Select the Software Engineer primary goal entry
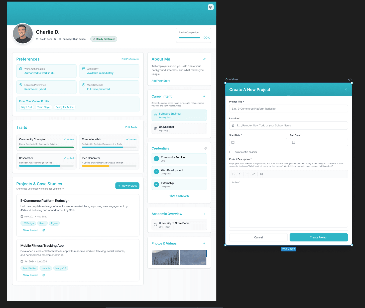The height and width of the screenshot is (308, 365). pos(179,115)
